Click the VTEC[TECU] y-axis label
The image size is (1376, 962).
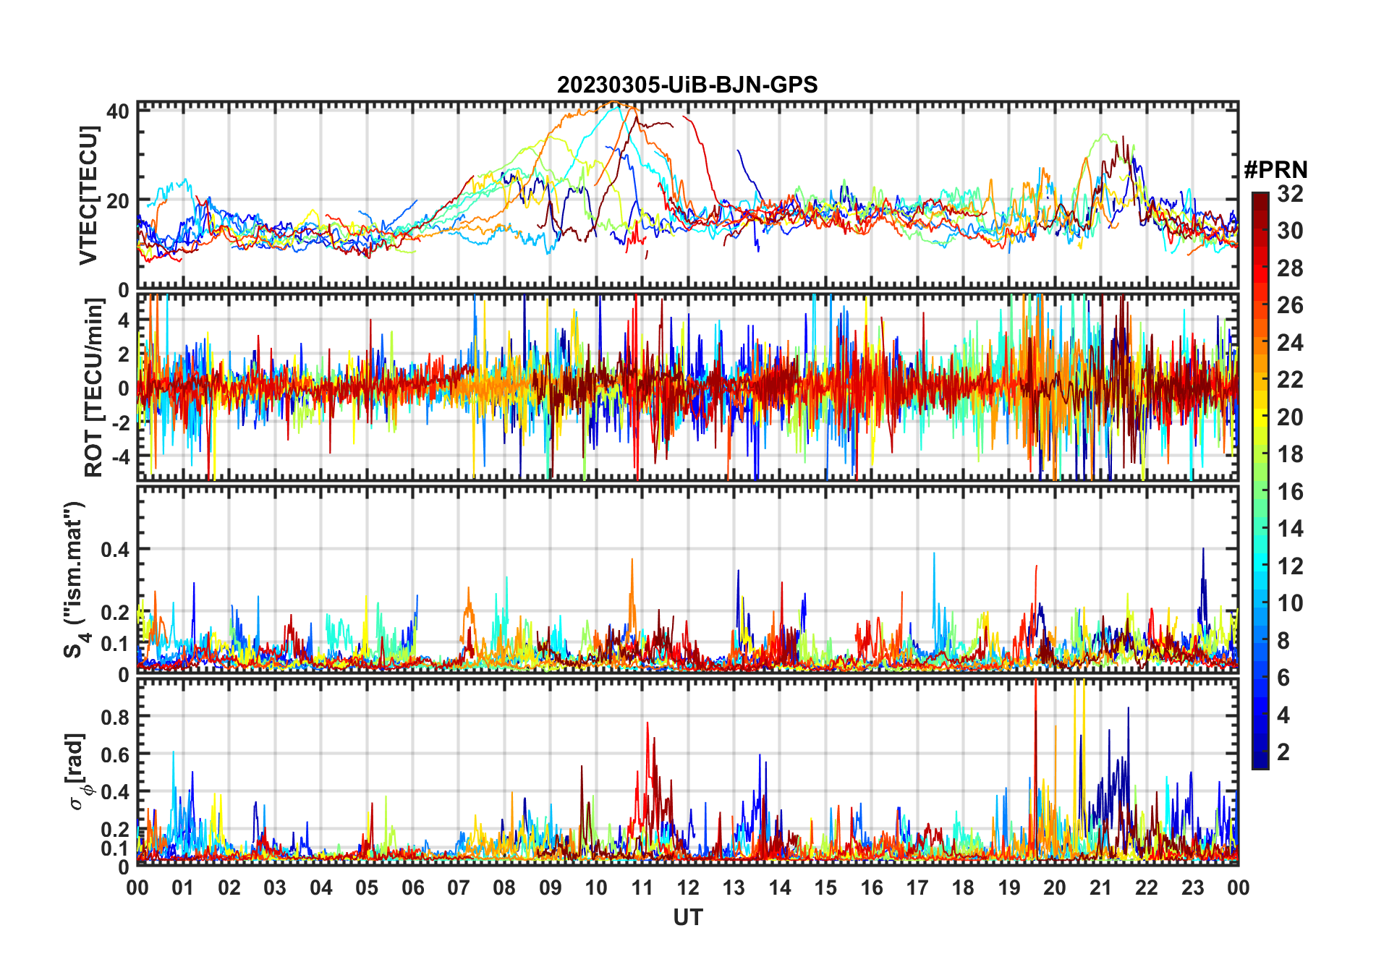point(88,195)
